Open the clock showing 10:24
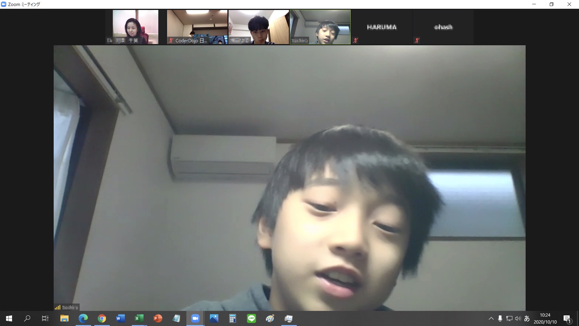579x326 pixels. (x=545, y=318)
